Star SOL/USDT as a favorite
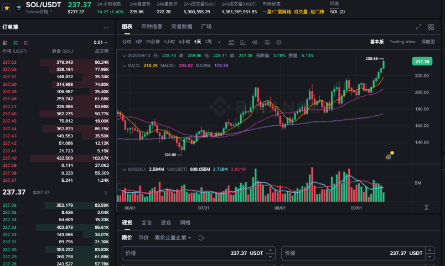 7,8
